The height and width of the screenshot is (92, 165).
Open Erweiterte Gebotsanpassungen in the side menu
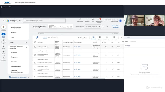pos(17,71)
